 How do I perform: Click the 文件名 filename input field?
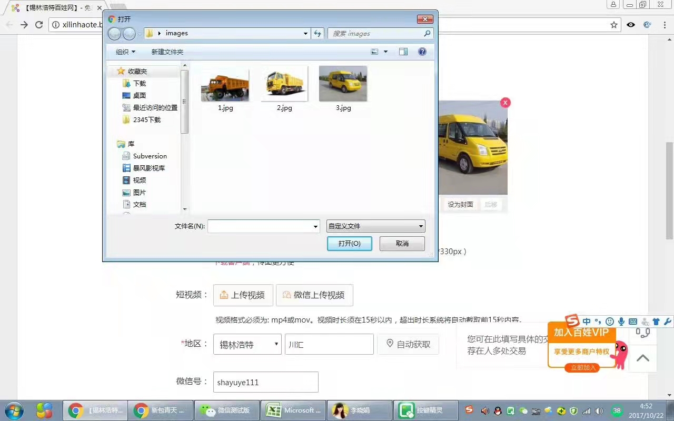click(264, 226)
